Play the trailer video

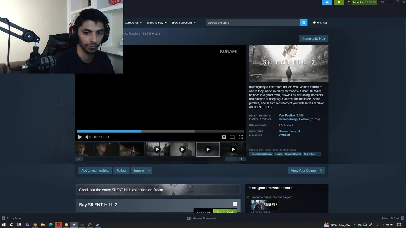[x=80, y=137]
